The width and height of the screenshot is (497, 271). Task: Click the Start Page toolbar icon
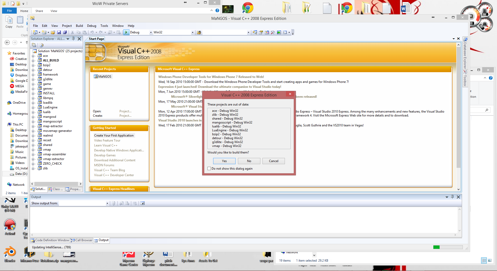tap(279, 32)
